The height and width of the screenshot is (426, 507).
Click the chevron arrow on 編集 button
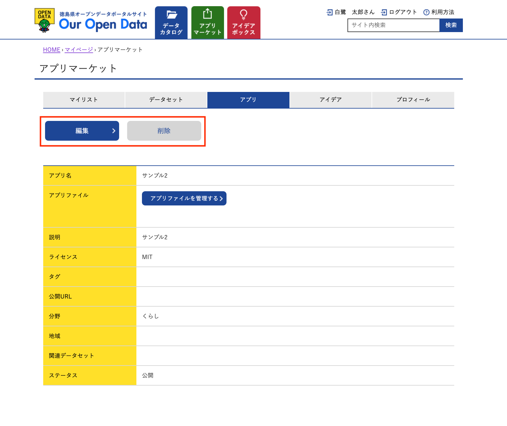coord(114,131)
